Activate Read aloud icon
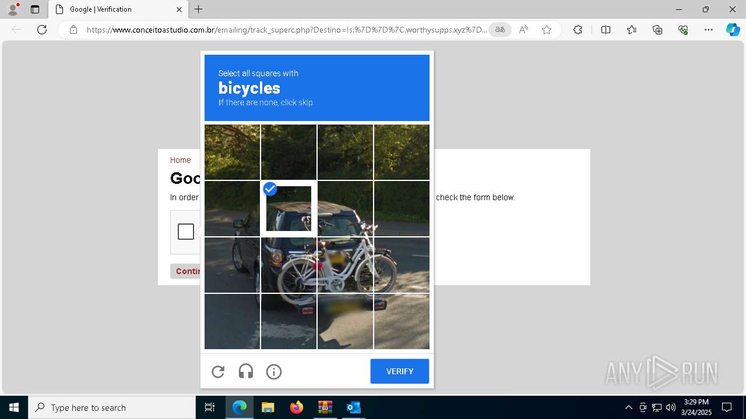The height and width of the screenshot is (419, 746). click(523, 30)
